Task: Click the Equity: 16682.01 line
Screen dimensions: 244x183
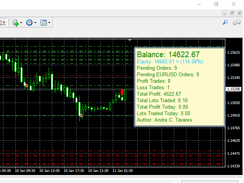Action: [x=170, y=62]
